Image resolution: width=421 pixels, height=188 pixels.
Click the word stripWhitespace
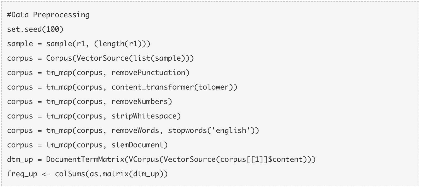[144, 116]
